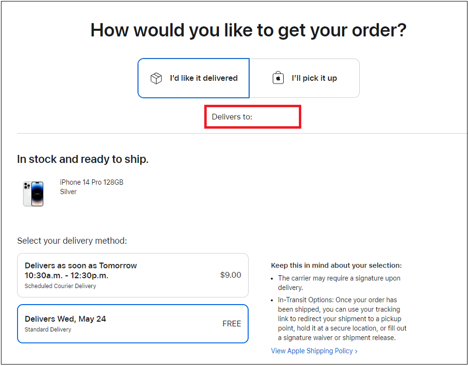Click the shipping box icon
Viewport: 468px width, 366px height.
coord(156,78)
